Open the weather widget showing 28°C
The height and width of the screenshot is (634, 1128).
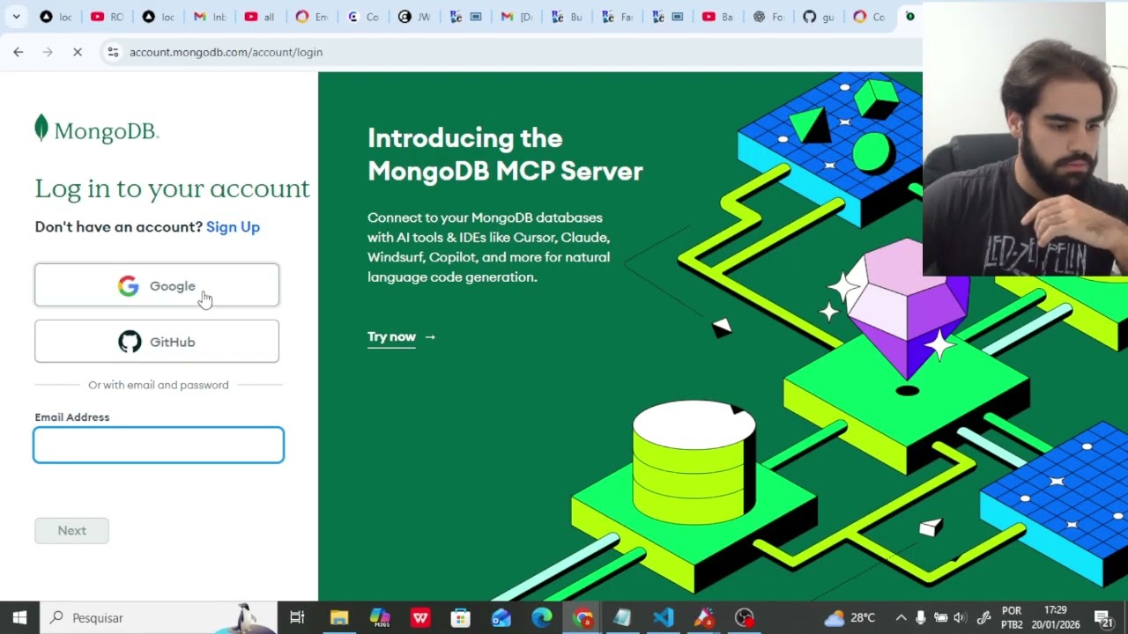pyautogui.click(x=850, y=617)
